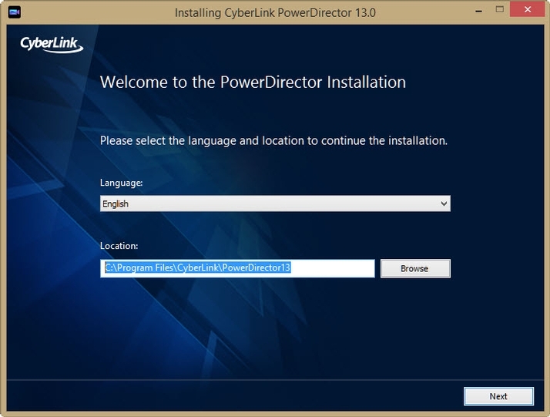Click the empty bottom bar left of Next
This screenshot has height=417, width=550.
tap(231, 396)
